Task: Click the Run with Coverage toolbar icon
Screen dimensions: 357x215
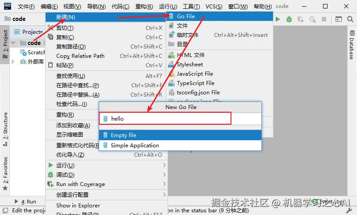Action: pyautogui.click(x=301, y=20)
